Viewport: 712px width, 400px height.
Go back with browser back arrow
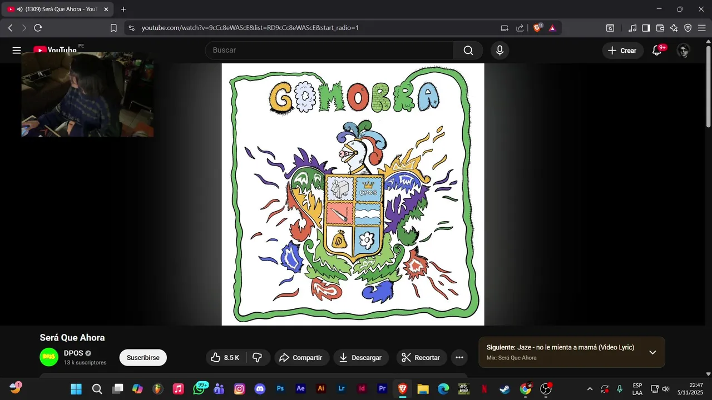pos(10,28)
